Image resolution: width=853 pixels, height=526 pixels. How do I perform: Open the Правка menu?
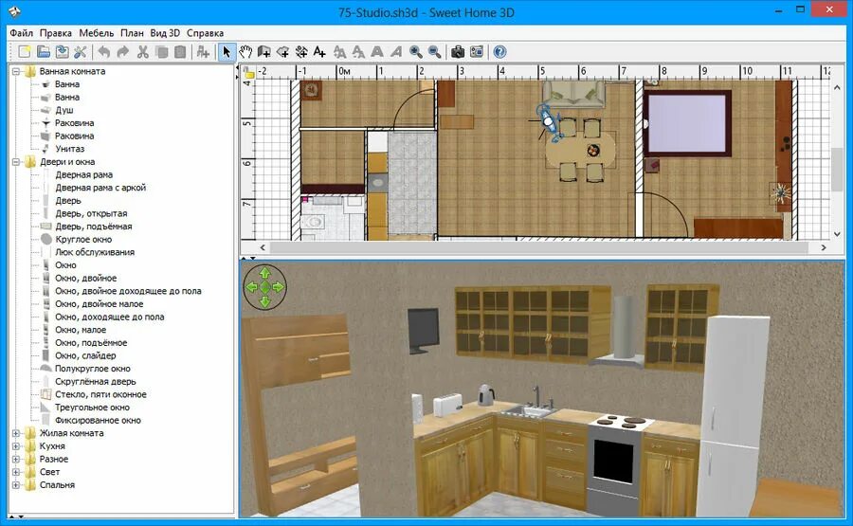click(56, 33)
